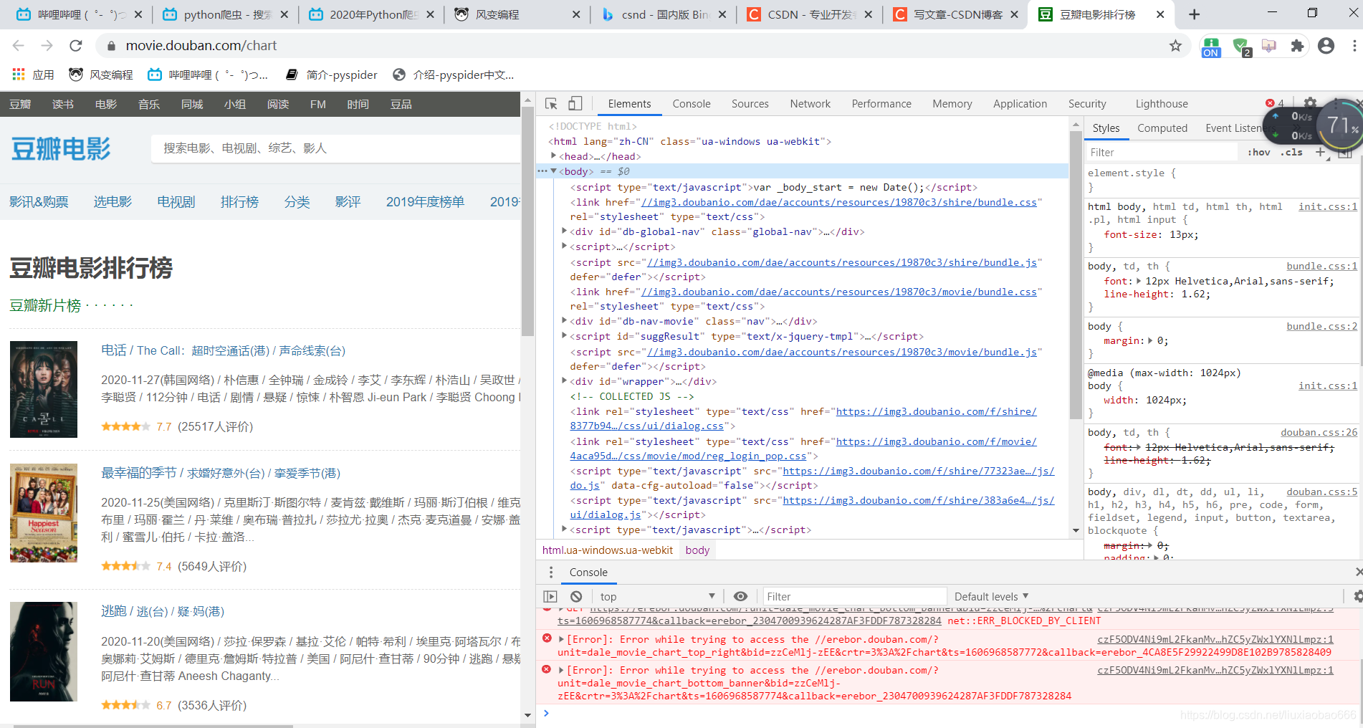Click the Douban movie search field
Screen dimensions: 1363x728
(x=335, y=148)
